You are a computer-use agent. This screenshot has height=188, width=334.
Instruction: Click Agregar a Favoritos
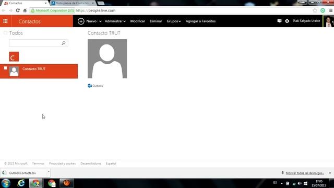pyautogui.click(x=200, y=21)
